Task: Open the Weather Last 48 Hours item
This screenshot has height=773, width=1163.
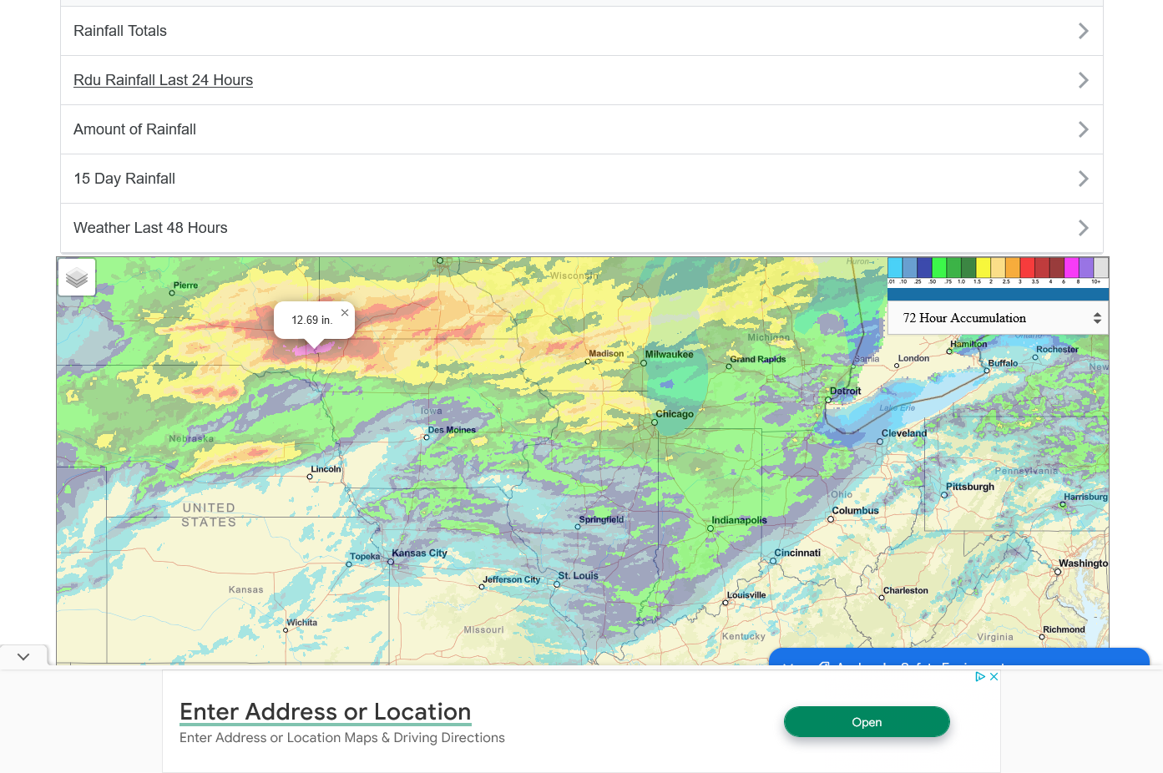Action: pos(150,228)
